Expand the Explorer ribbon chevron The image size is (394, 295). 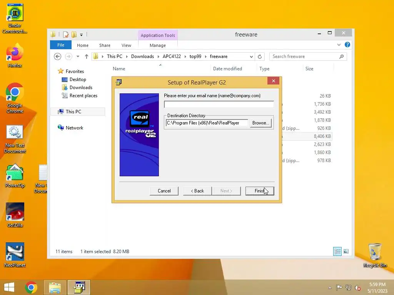tap(339, 45)
